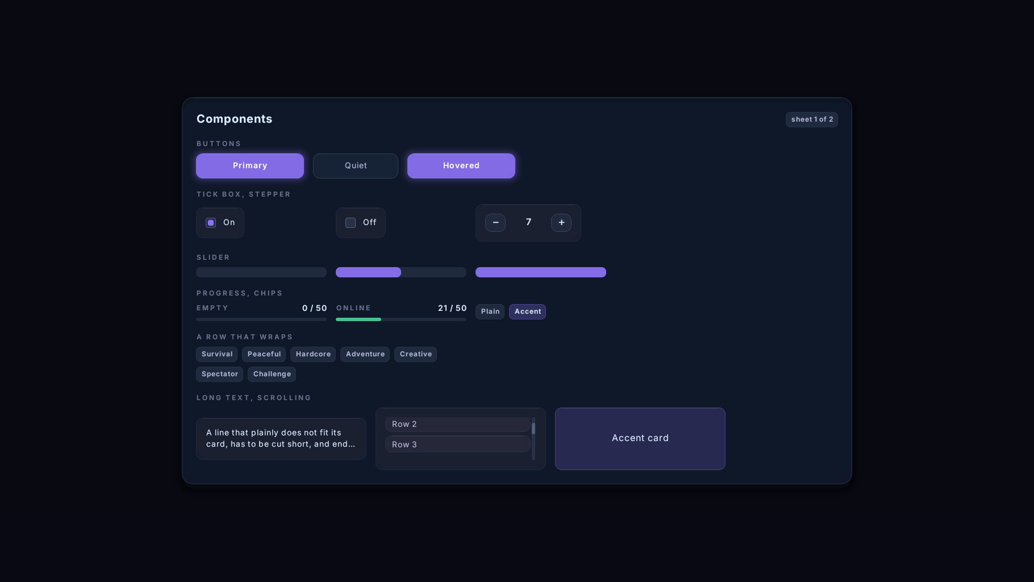Click the Primary button

click(x=250, y=166)
